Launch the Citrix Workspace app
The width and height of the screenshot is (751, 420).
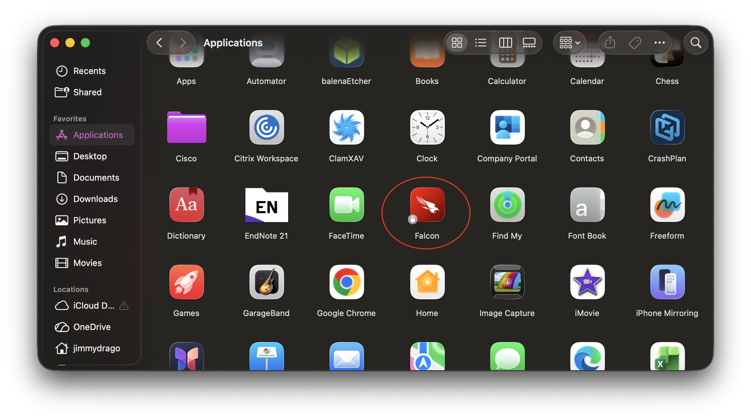pos(267,127)
